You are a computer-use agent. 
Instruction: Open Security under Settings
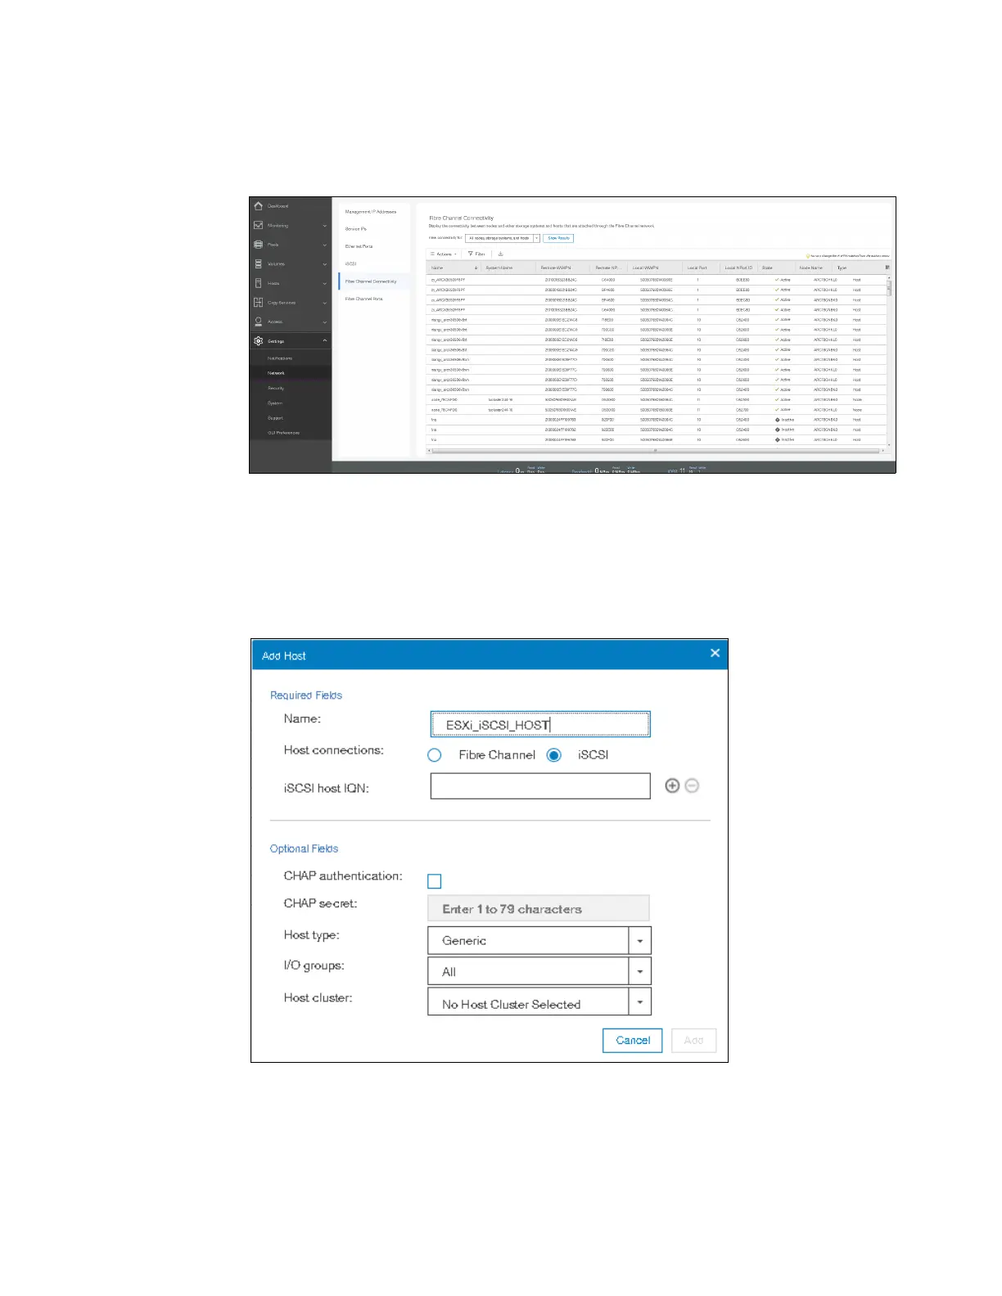(x=276, y=388)
